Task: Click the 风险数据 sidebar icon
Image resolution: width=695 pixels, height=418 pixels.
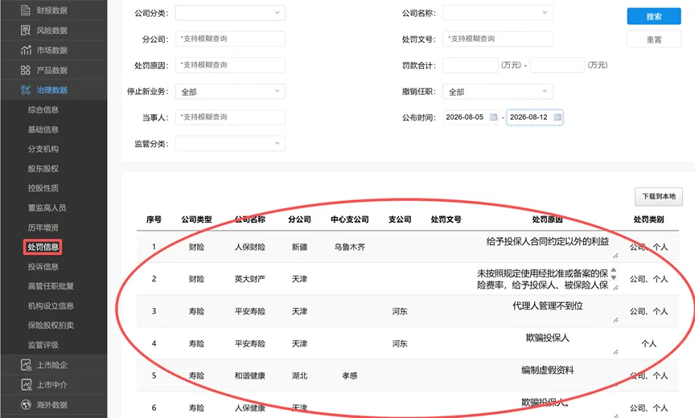Action: (x=26, y=30)
